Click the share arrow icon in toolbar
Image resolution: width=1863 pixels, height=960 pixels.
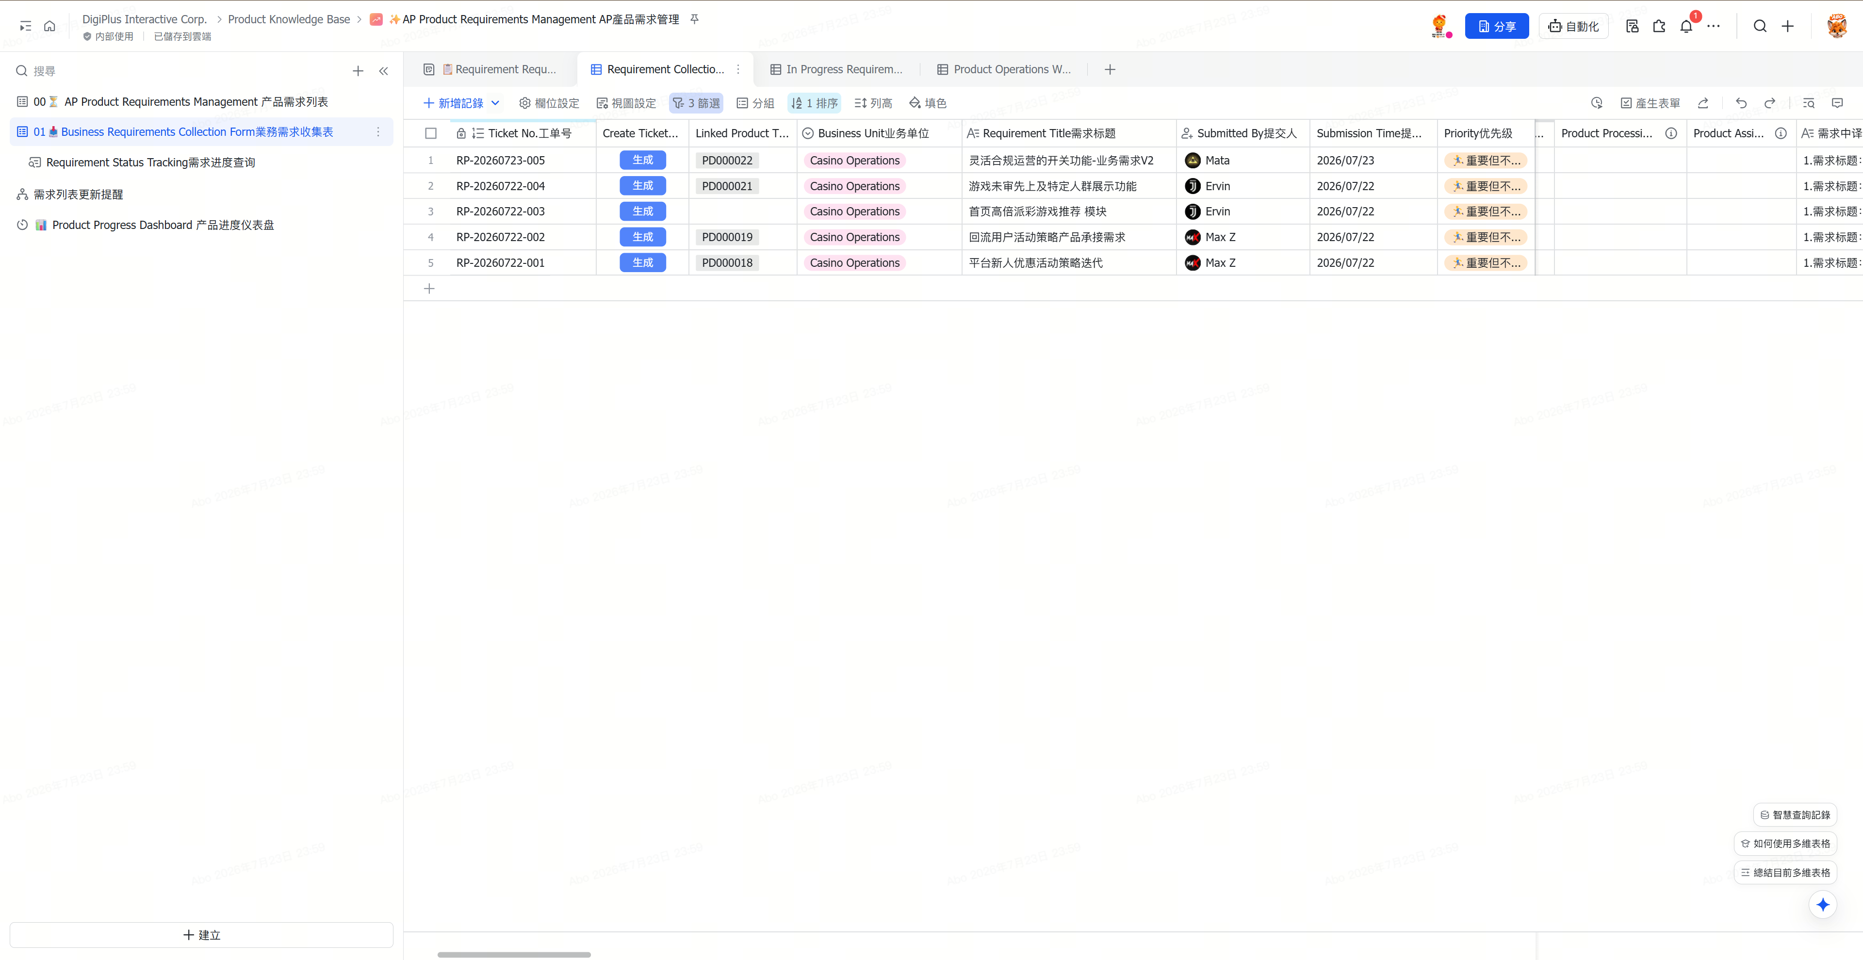[1702, 103]
